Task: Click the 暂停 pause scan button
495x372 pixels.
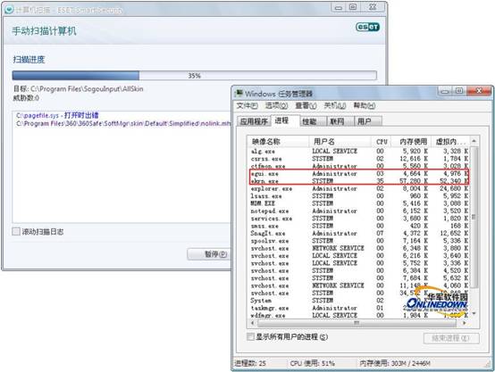Action: (x=209, y=254)
